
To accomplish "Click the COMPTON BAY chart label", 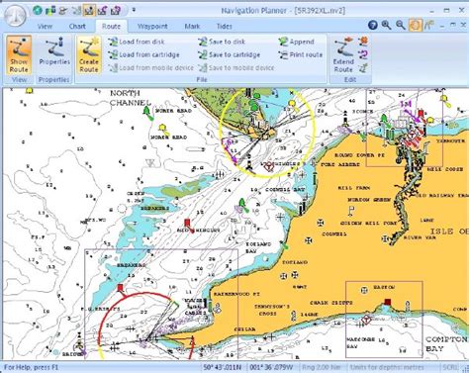I will click(446, 343).
